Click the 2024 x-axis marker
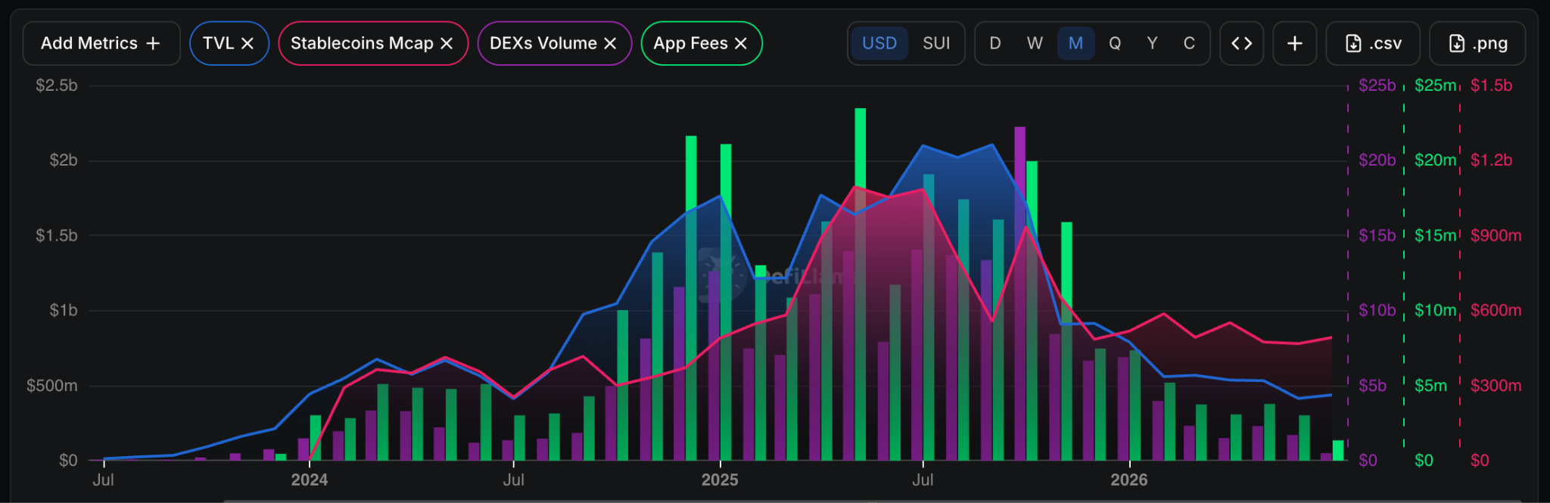The image size is (1550, 503). click(x=310, y=480)
